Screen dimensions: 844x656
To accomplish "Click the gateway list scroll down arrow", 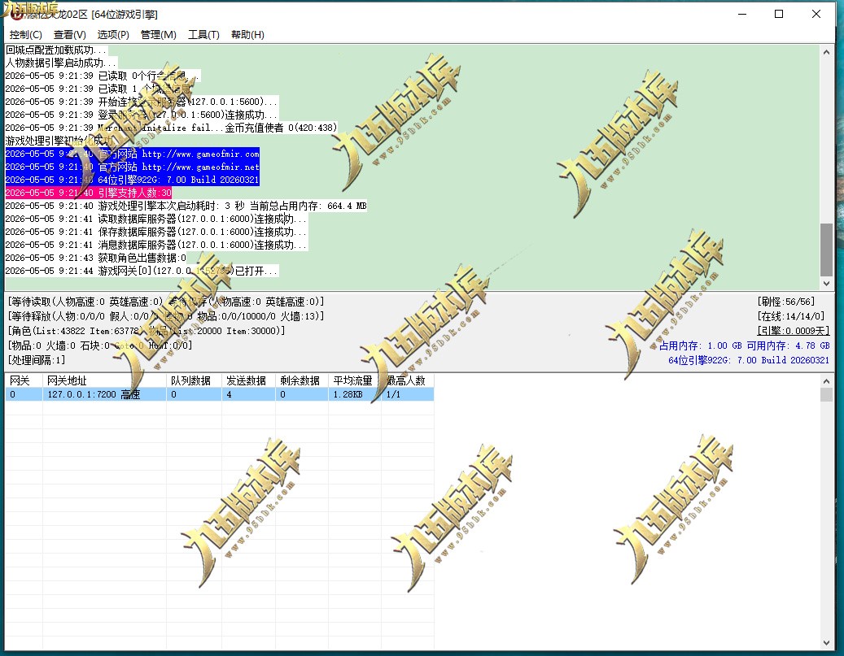I will point(826,643).
